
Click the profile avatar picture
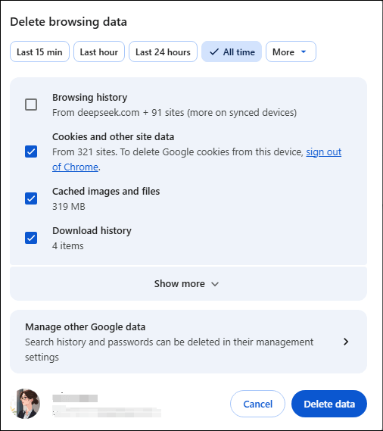(x=25, y=404)
